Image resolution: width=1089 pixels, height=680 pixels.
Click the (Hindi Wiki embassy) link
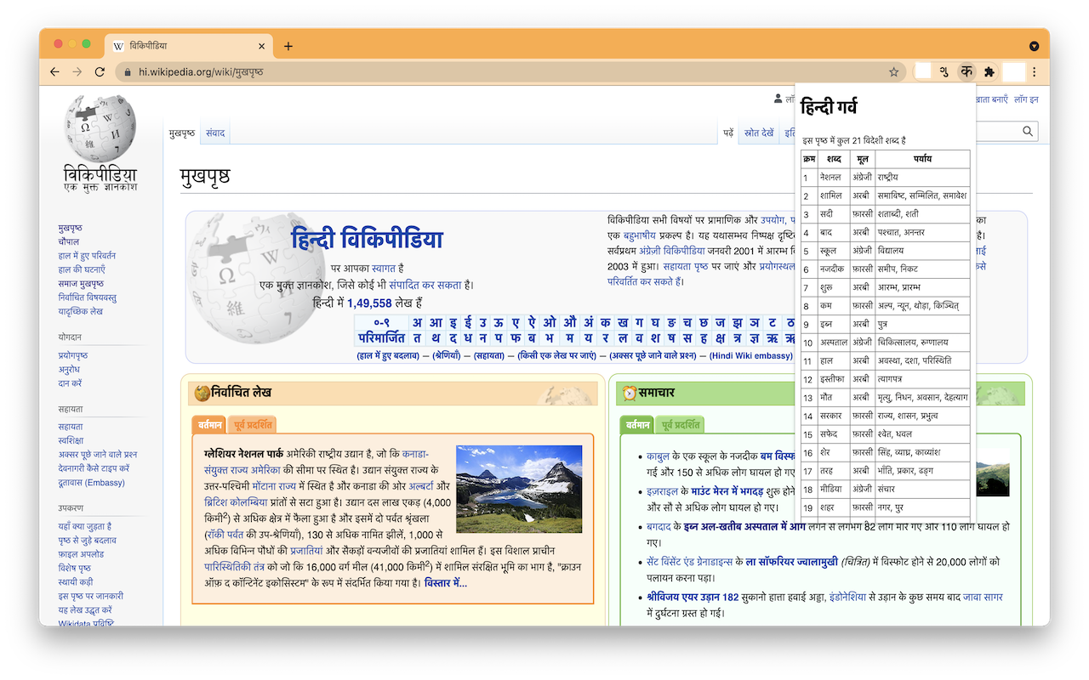pyautogui.click(x=751, y=355)
